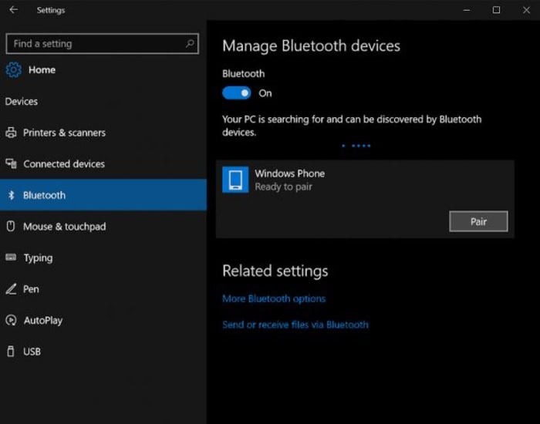This screenshot has width=540, height=424.
Task: Click the keyboard Typing icon
Action: 11,257
